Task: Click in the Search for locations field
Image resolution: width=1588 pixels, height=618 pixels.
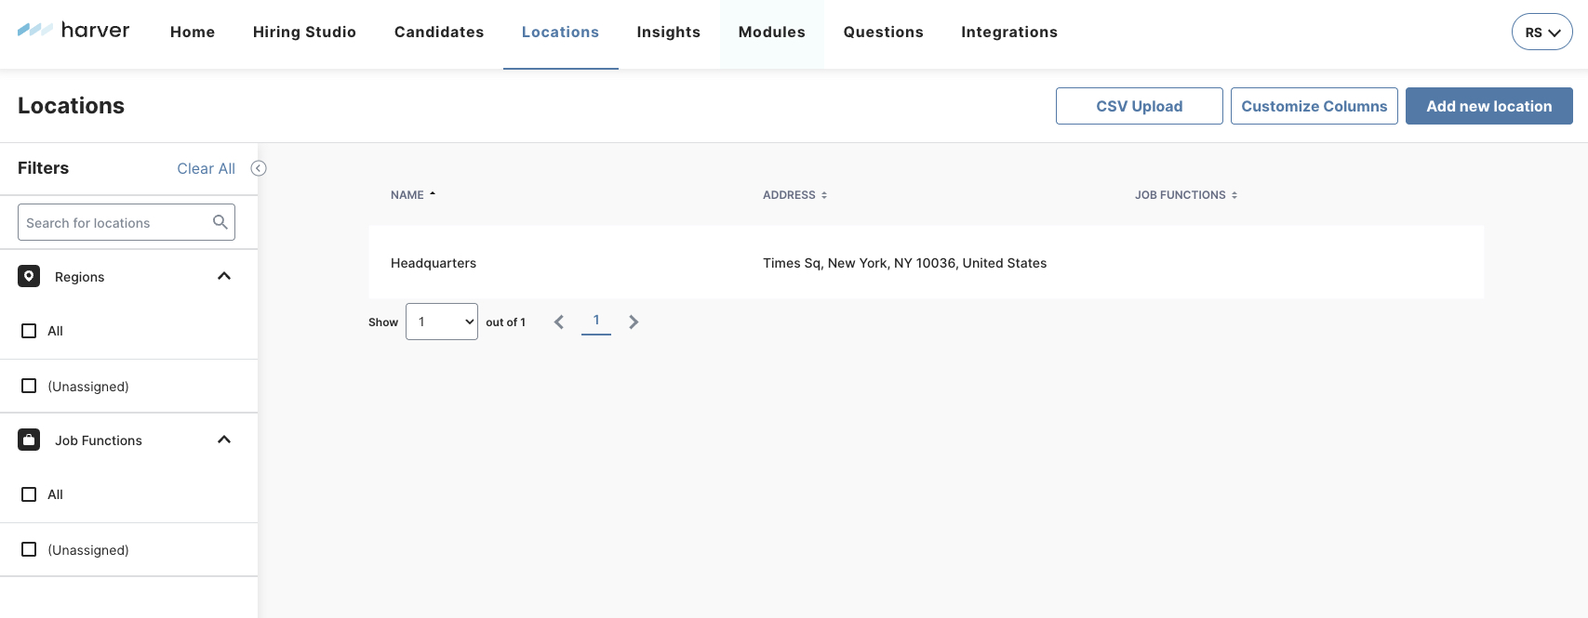Action: click(x=113, y=223)
